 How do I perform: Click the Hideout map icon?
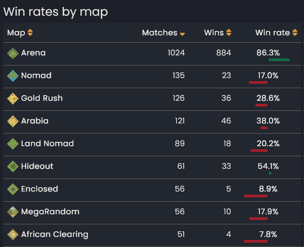tap(13, 167)
